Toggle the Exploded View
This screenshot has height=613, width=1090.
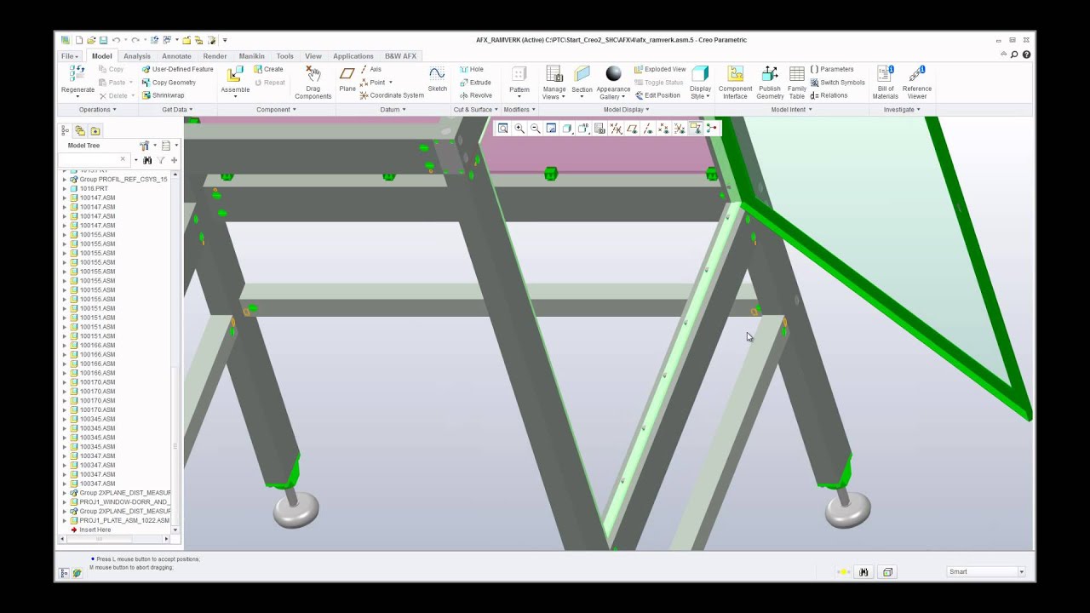coord(660,69)
